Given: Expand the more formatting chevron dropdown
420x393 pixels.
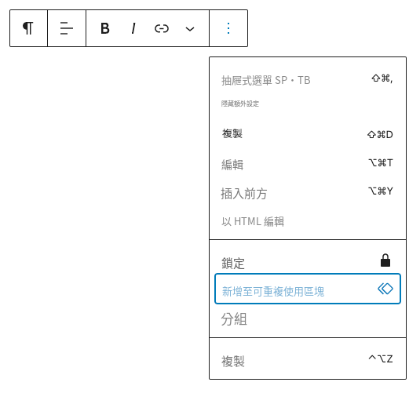Looking at the screenshot, I should tap(190, 28).
